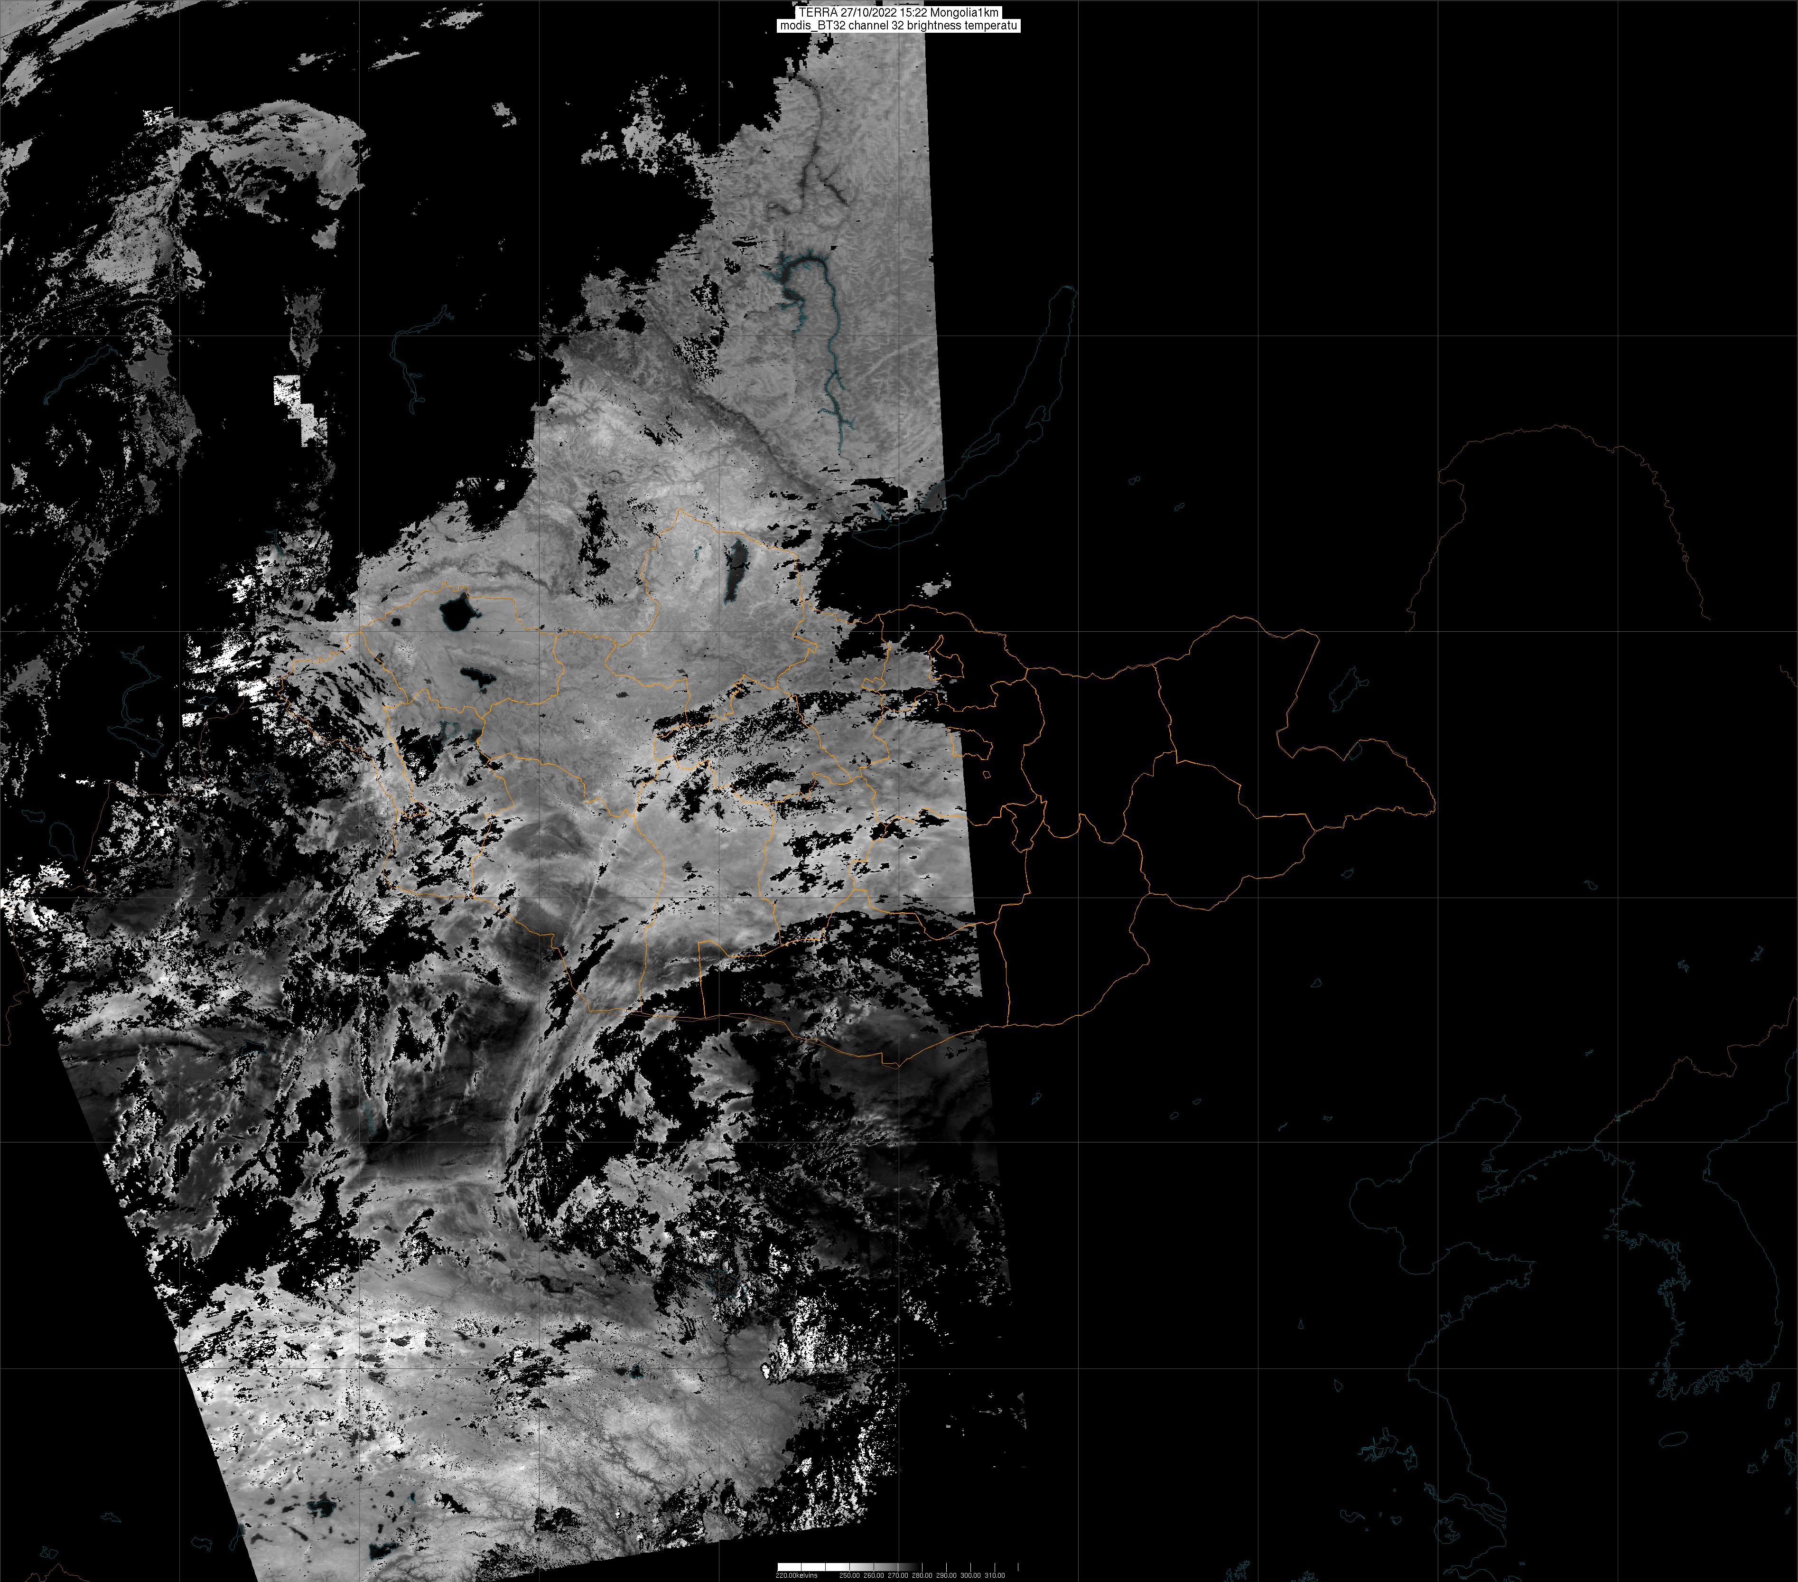Click the 310.00 legend label
Image resolution: width=1798 pixels, height=1582 pixels.
[x=995, y=1575]
